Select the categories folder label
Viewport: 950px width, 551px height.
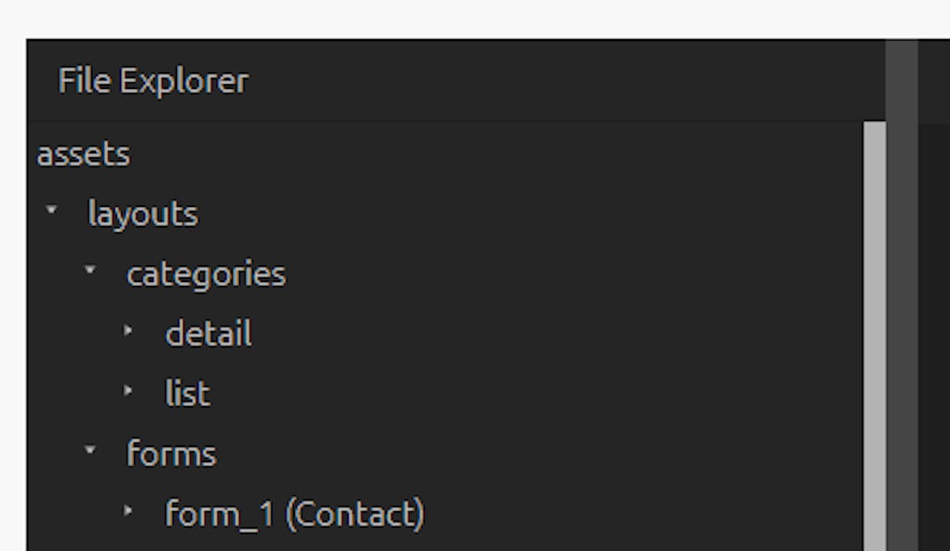[206, 274]
